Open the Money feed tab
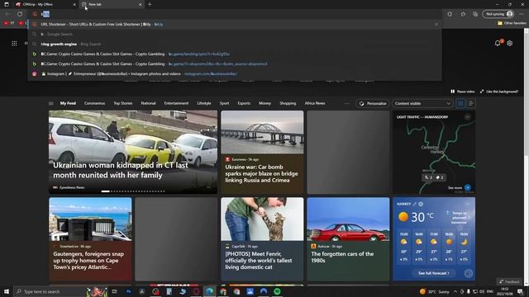The image size is (529, 297). tap(264, 103)
